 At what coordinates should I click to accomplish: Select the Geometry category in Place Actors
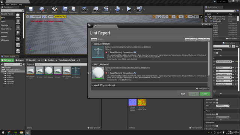click(x=4, y=33)
